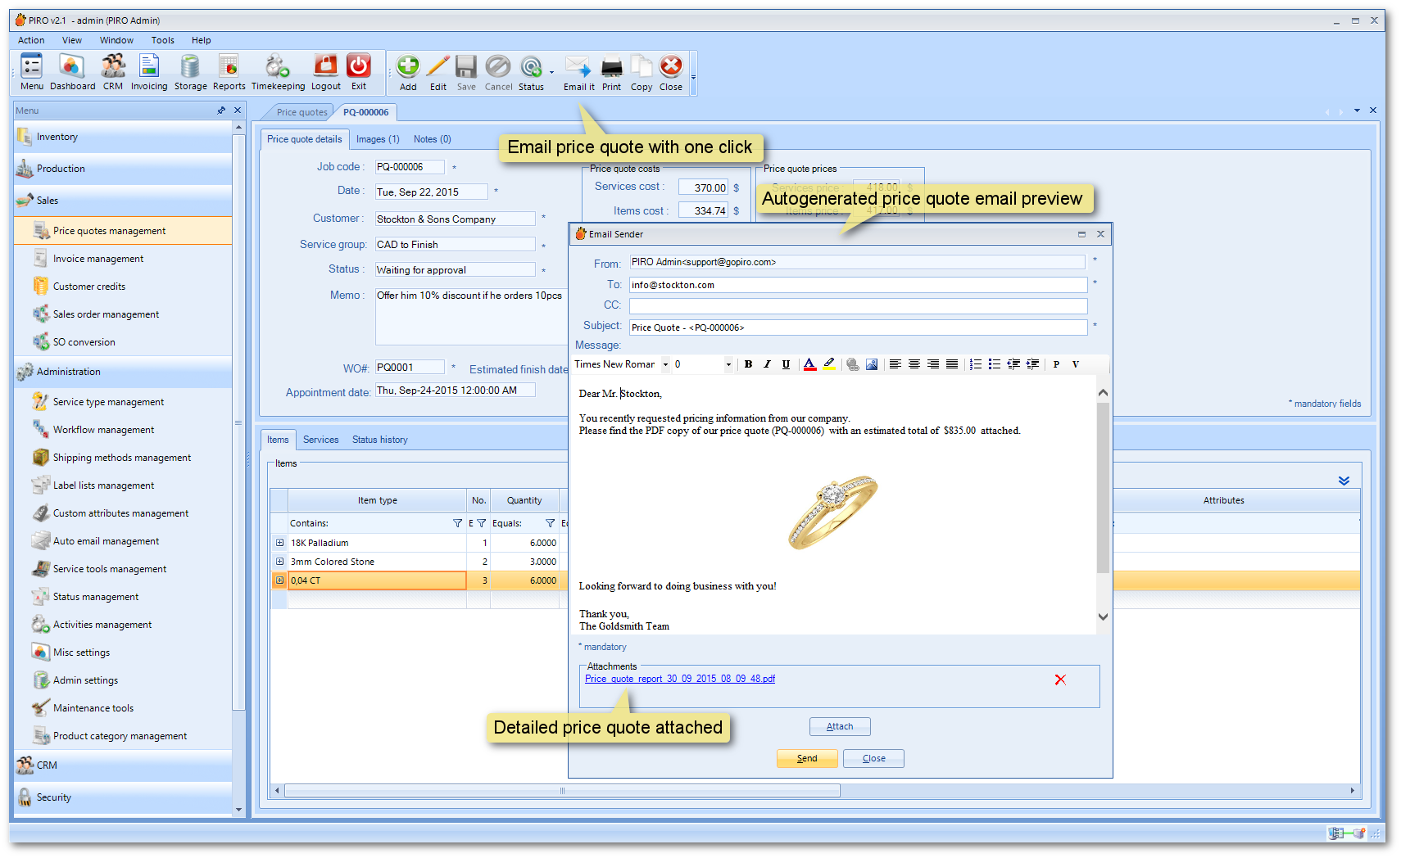Switch to the Images (1) tab

pos(378,139)
